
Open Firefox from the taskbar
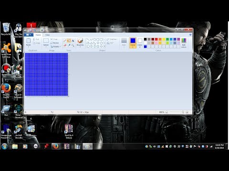(55, 146)
